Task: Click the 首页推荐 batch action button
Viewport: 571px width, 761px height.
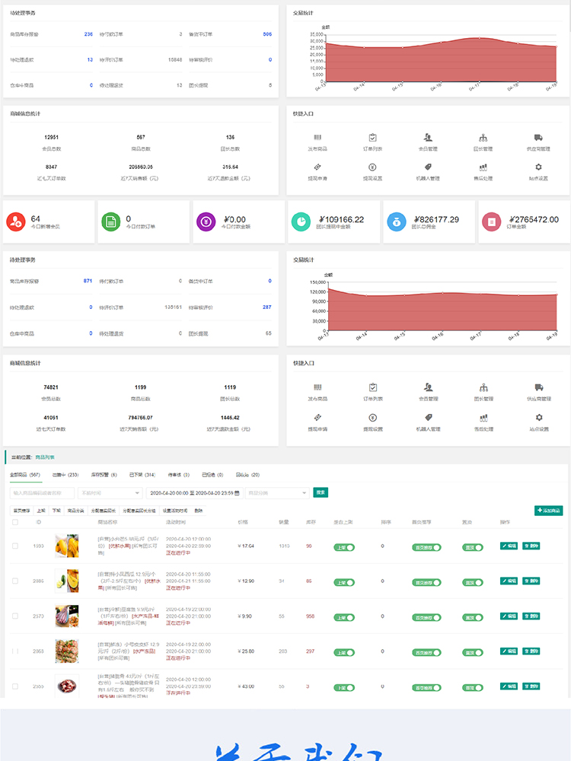Action: click(22, 511)
